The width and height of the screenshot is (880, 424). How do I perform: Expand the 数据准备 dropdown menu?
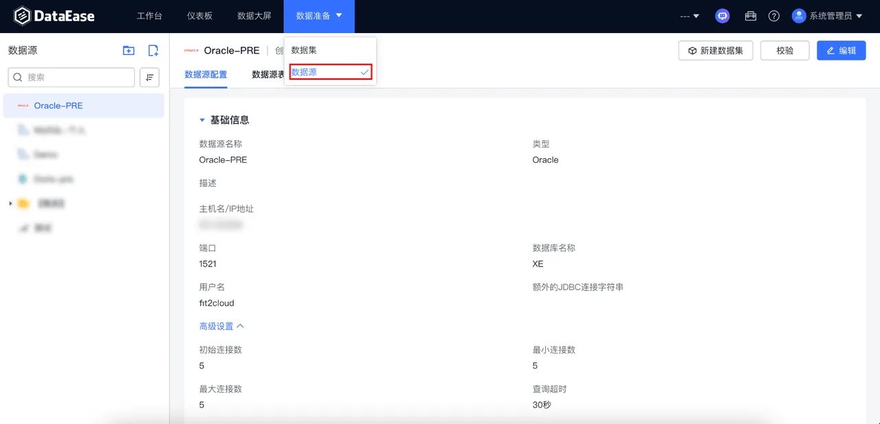tap(319, 16)
